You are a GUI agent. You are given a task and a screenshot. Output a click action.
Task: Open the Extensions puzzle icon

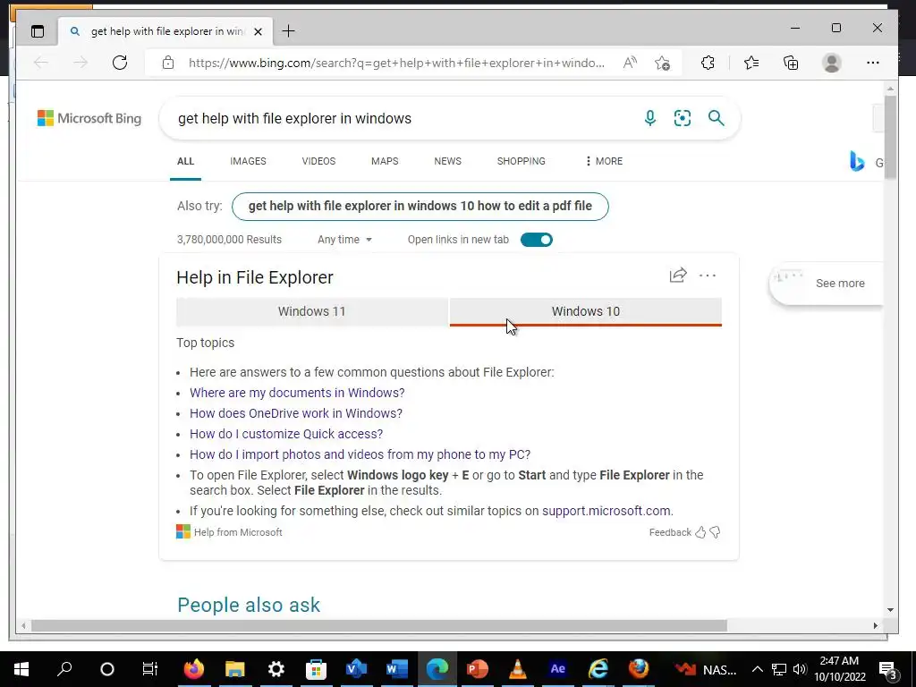coord(708,63)
